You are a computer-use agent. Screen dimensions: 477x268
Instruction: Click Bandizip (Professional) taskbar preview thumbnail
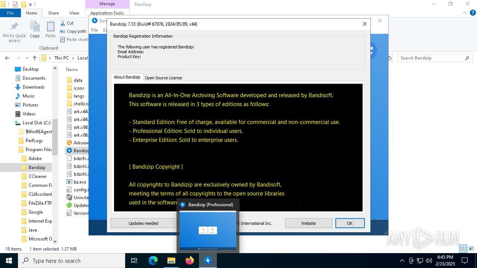(x=208, y=230)
